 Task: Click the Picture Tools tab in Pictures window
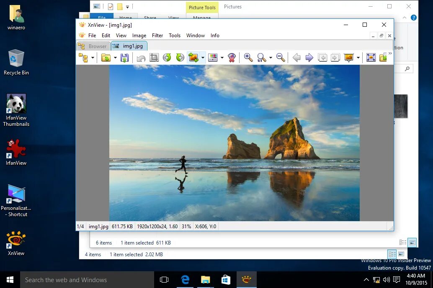pos(202,8)
